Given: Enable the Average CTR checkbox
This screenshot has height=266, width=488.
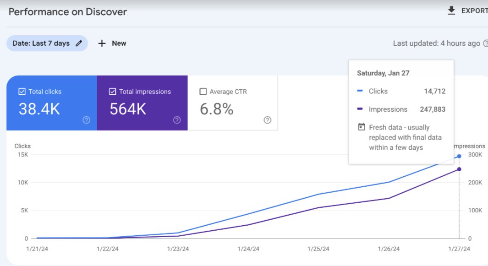Looking at the screenshot, I should click(203, 91).
